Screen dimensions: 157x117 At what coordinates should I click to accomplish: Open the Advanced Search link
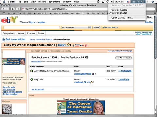pos(110,27)
